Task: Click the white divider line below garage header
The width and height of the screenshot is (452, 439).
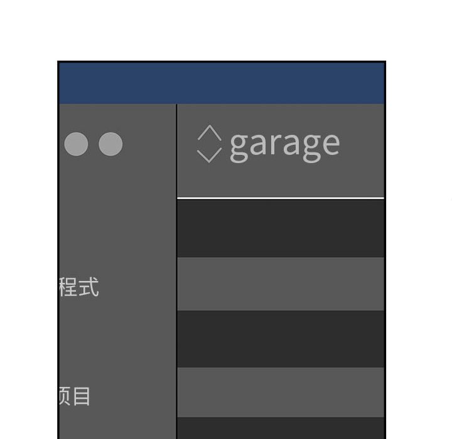Action: click(x=281, y=198)
